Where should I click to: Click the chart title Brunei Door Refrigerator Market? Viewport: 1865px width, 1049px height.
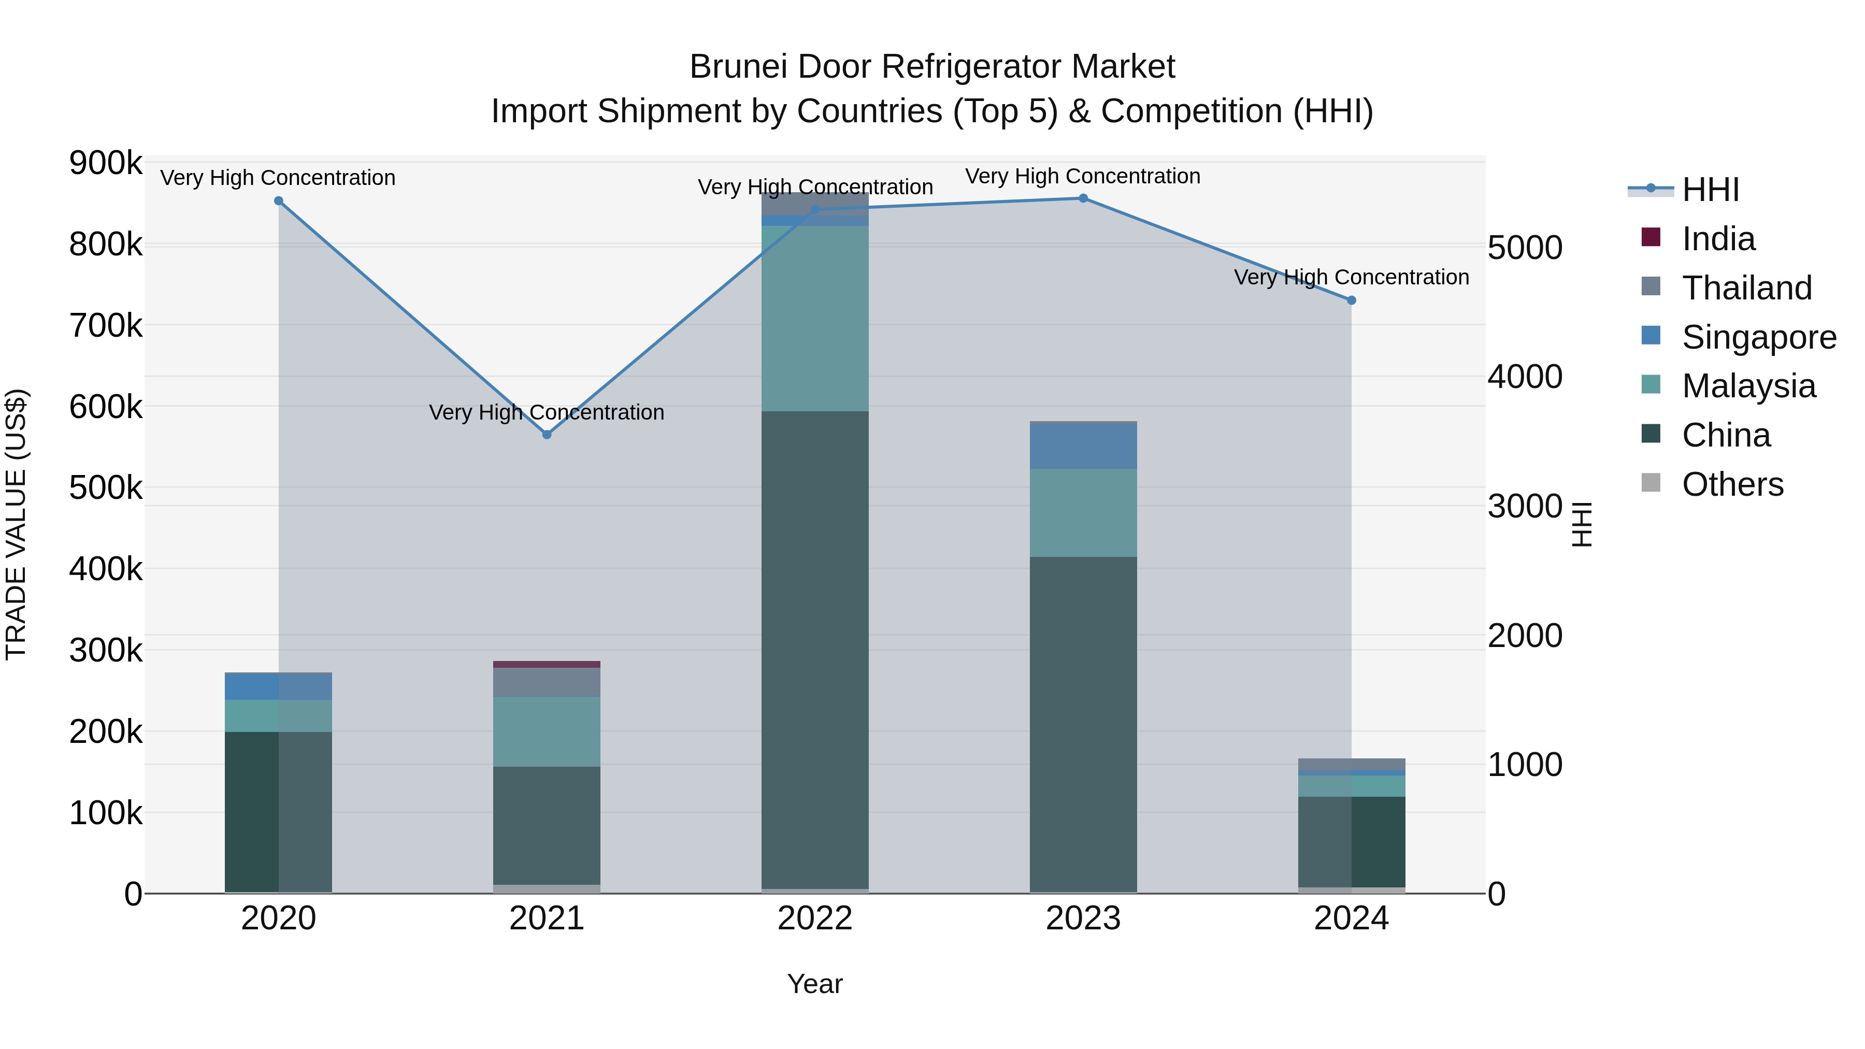pyautogui.click(x=933, y=67)
